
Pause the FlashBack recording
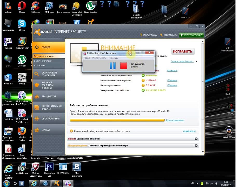click(x=113, y=65)
